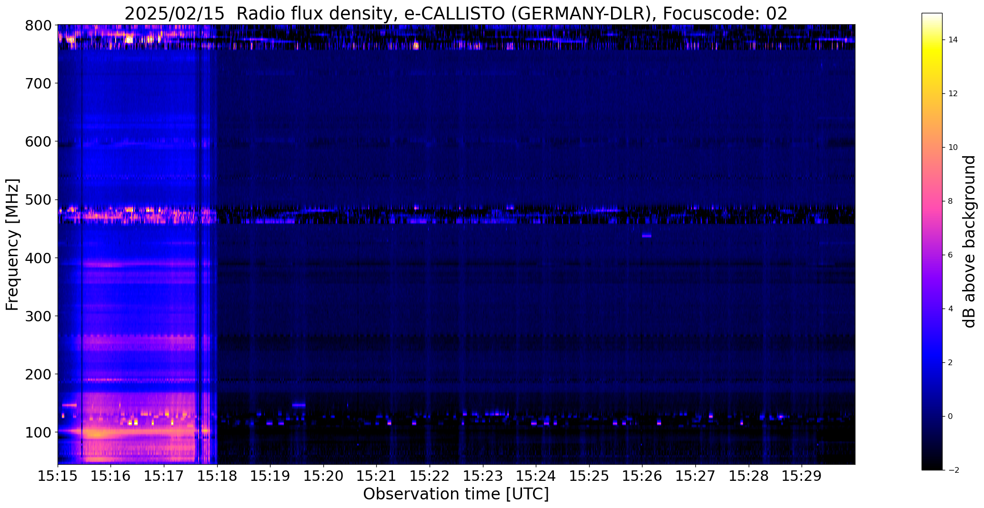
Task: Click the colorbar tick label 6
Action: (951, 255)
